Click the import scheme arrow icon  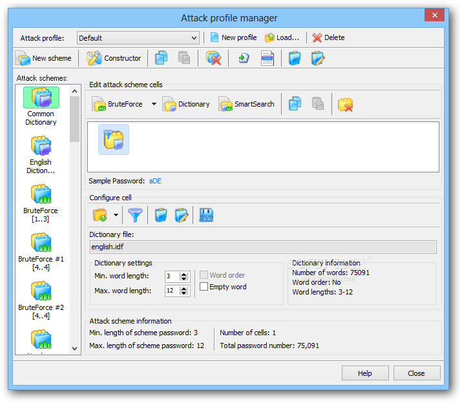tap(244, 58)
